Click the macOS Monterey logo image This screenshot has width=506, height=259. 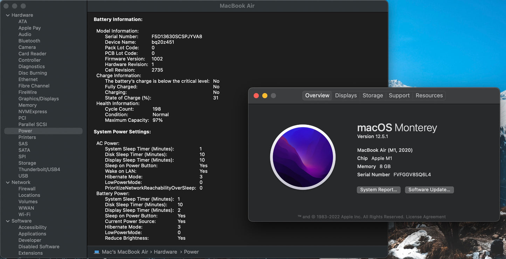point(303,157)
